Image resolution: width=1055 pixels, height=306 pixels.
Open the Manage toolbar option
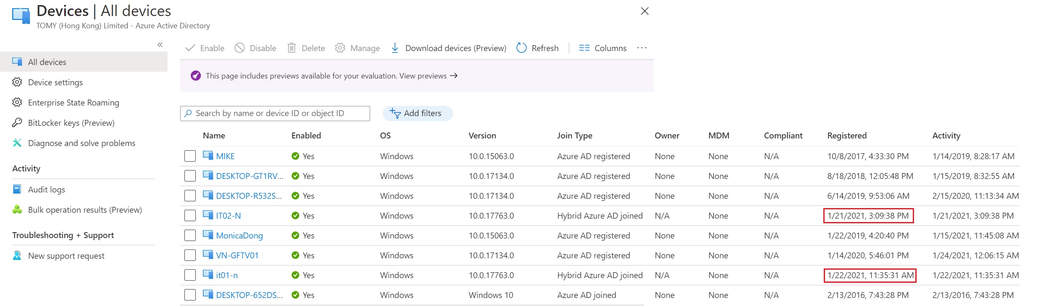click(x=357, y=48)
